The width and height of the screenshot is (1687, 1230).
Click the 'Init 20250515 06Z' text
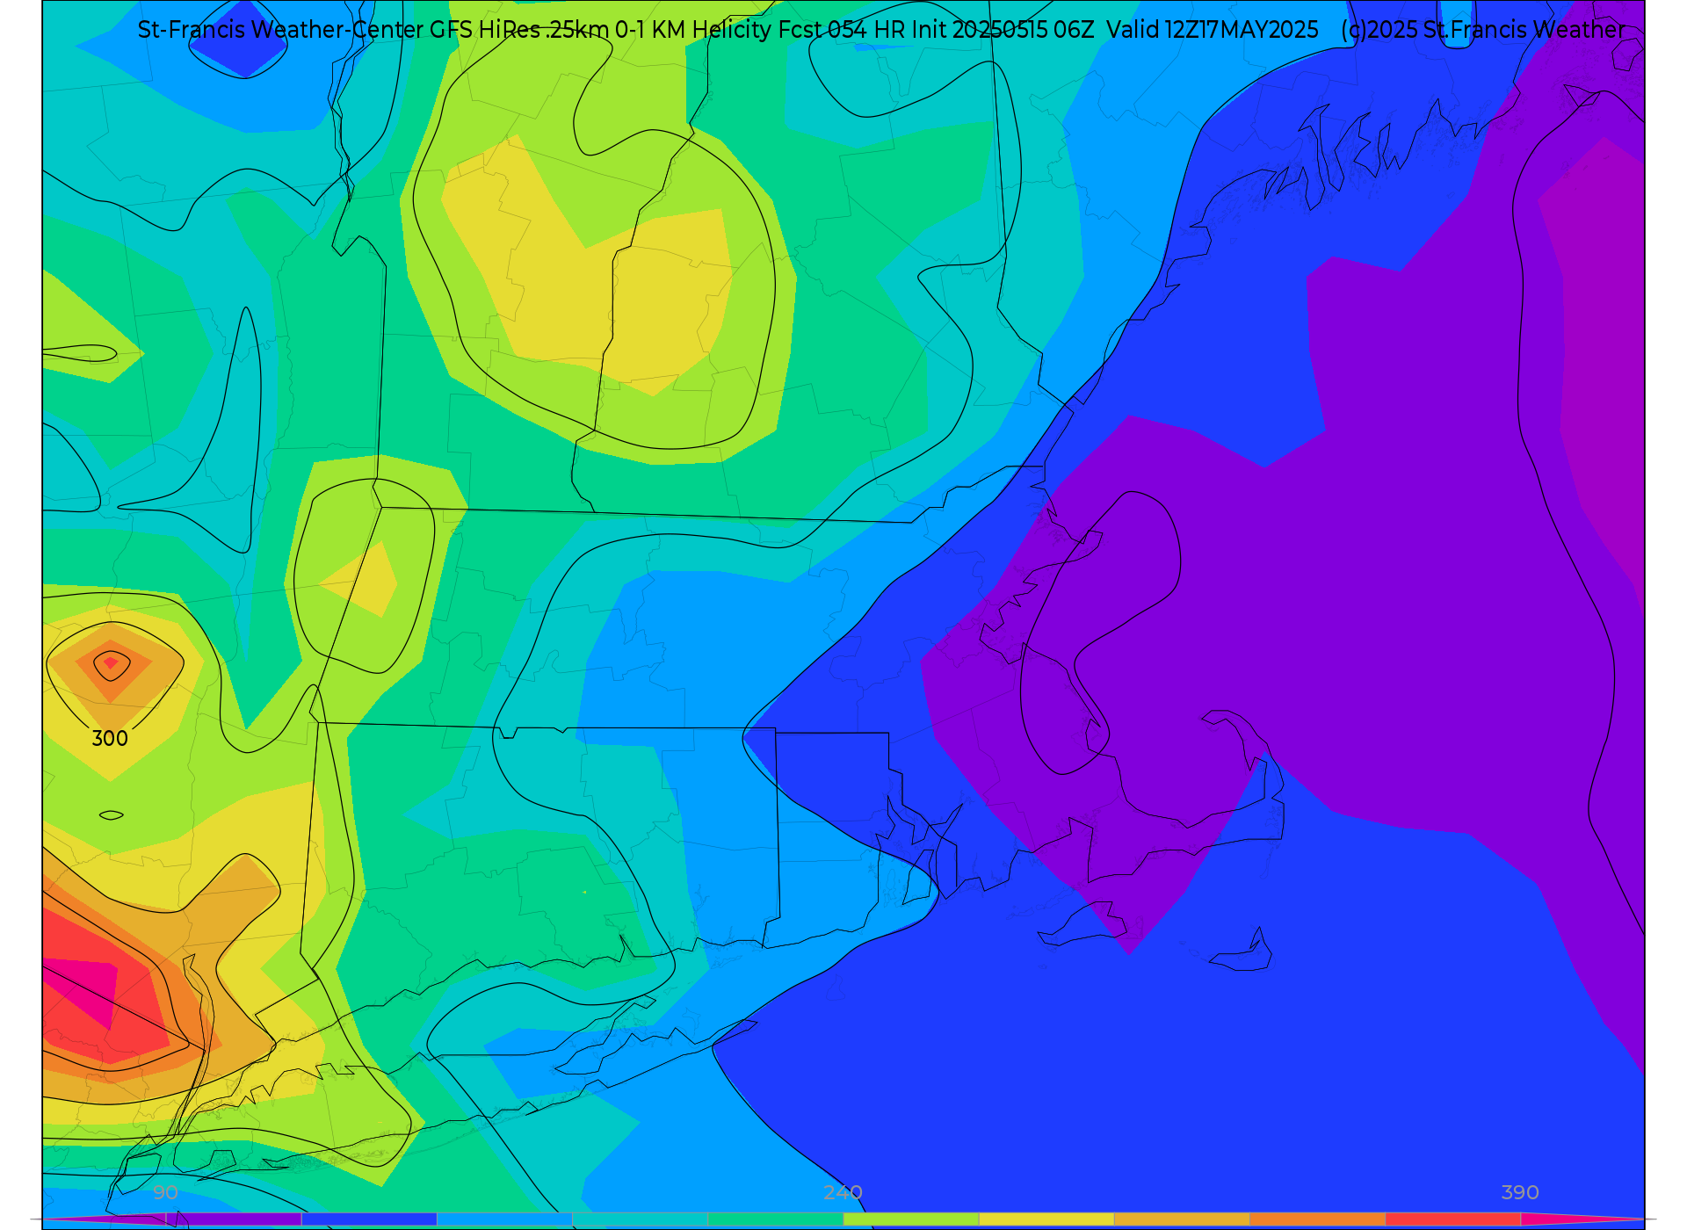click(1003, 30)
